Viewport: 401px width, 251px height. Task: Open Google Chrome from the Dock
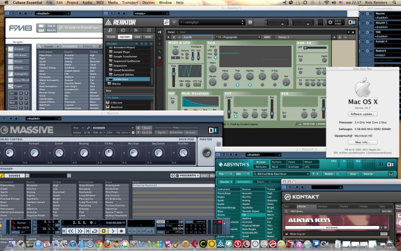(x=98, y=244)
